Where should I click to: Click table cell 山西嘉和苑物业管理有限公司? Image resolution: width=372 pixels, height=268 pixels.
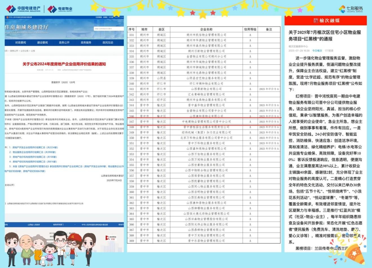[x=206, y=149]
